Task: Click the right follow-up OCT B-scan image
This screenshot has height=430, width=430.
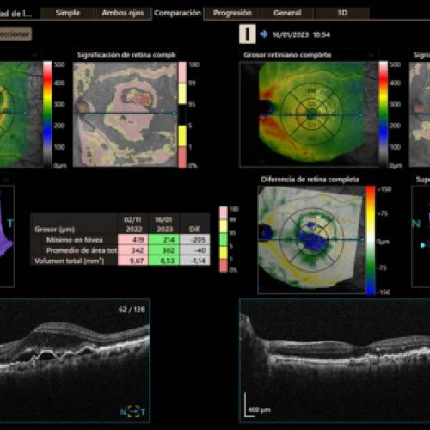Action: click(335, 360)
